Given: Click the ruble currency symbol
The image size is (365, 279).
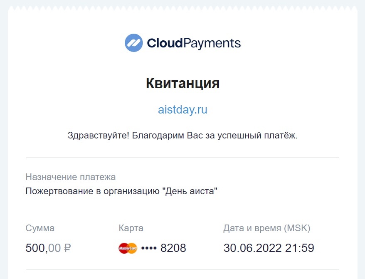Looking at the screenshot, I should 67,248.
